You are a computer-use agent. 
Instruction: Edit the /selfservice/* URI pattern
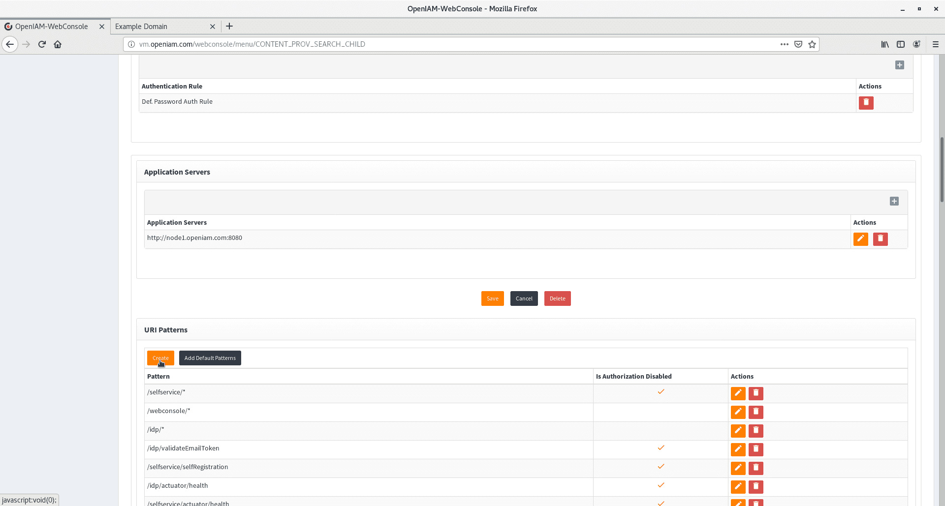[738, 393]
